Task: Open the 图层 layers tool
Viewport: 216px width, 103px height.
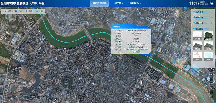Action: pos(29,11)
